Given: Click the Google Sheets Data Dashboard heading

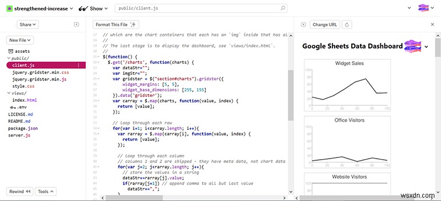Looking at the screenshot, I should 352,46.
